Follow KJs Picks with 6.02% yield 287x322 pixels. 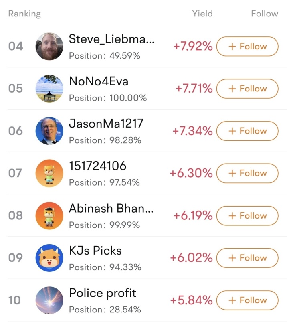point(247,258)
